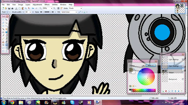This screenshot has height=105, width=188.
Task: Select the Magic Wand tool
Action: tap(3, 29)
